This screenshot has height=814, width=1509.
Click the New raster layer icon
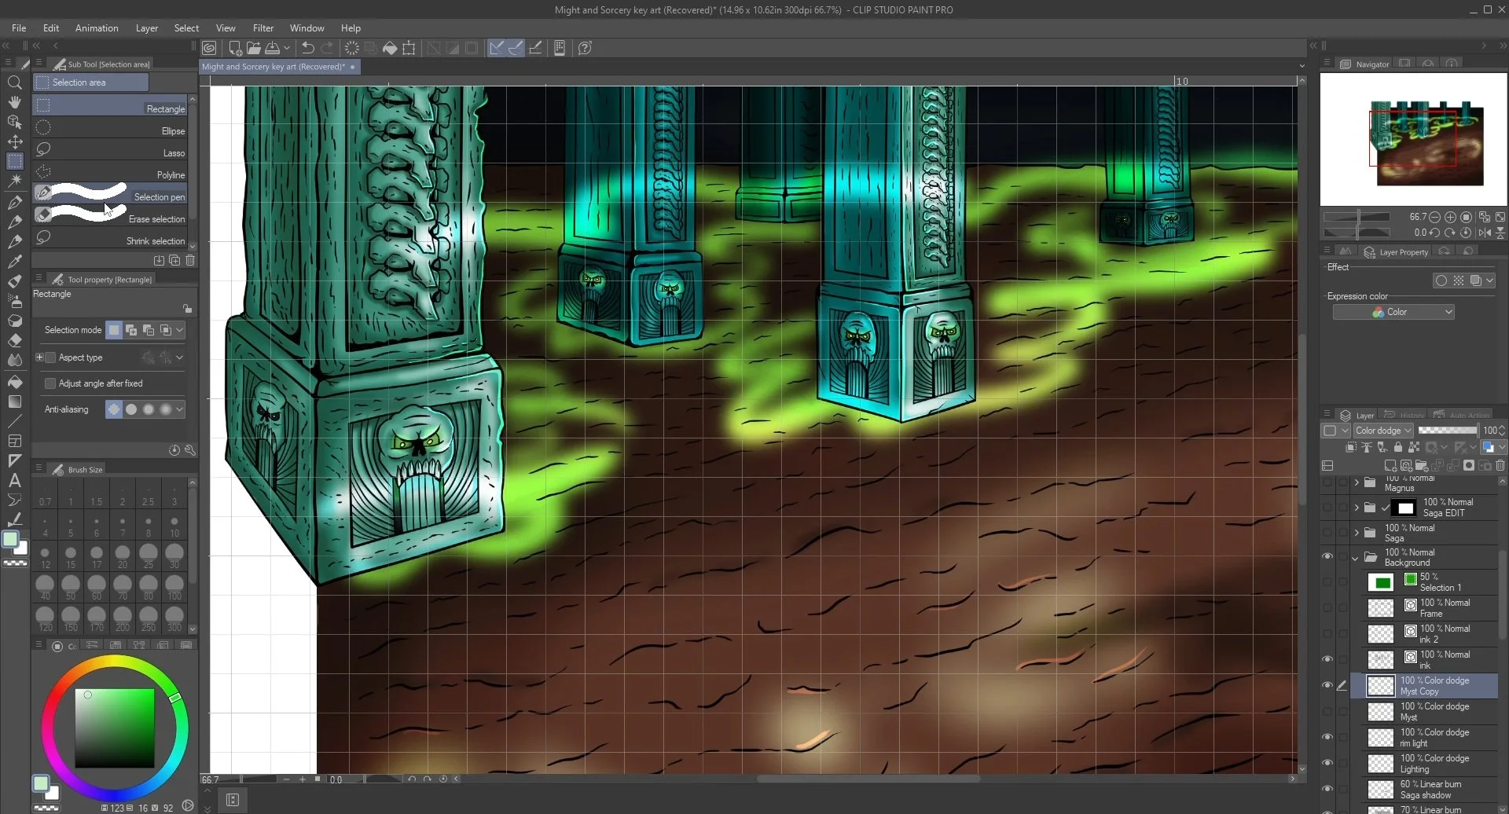click(1390, 465)
